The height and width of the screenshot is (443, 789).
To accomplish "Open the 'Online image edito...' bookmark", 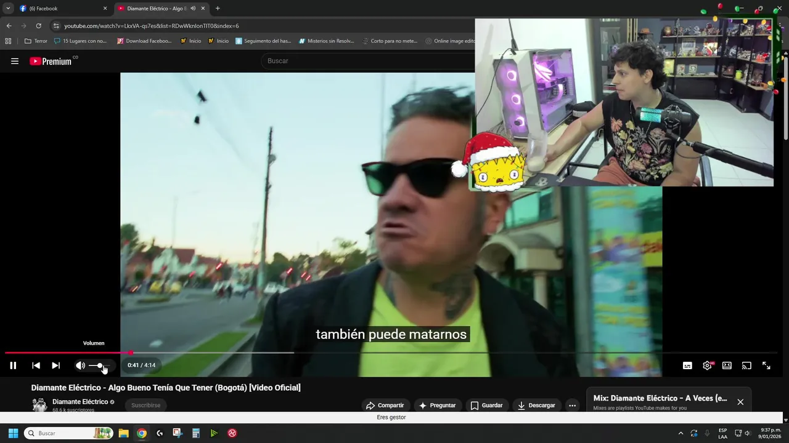I will tap(450, 41).
